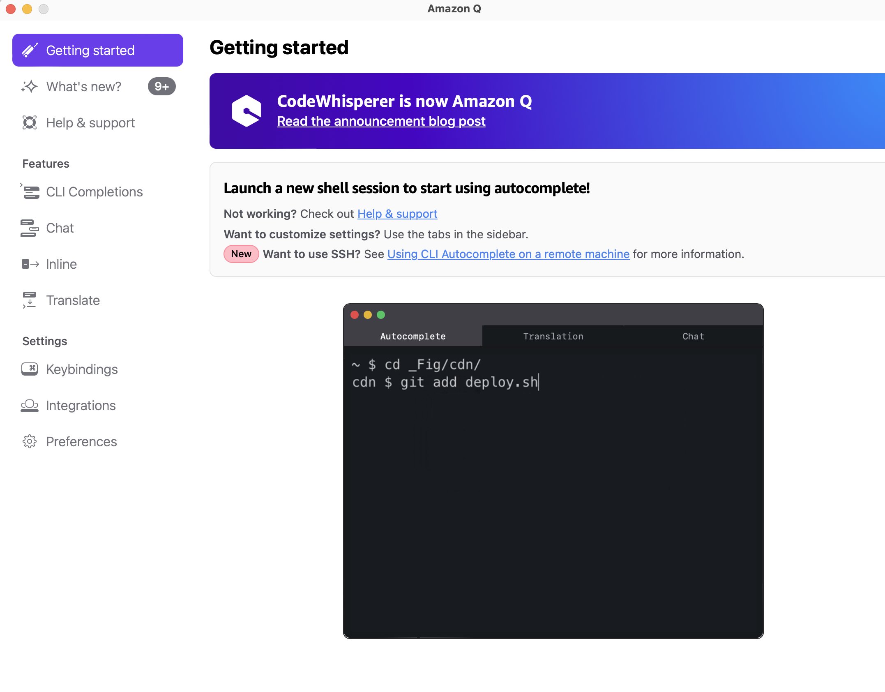
Task: Click the Getting started page heading
Action: (x=279, y=47)
